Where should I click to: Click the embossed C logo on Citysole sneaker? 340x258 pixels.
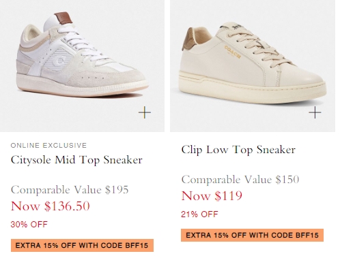59,60
